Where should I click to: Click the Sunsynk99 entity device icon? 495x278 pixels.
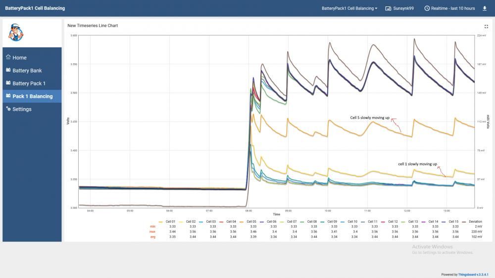click(388, 8)
